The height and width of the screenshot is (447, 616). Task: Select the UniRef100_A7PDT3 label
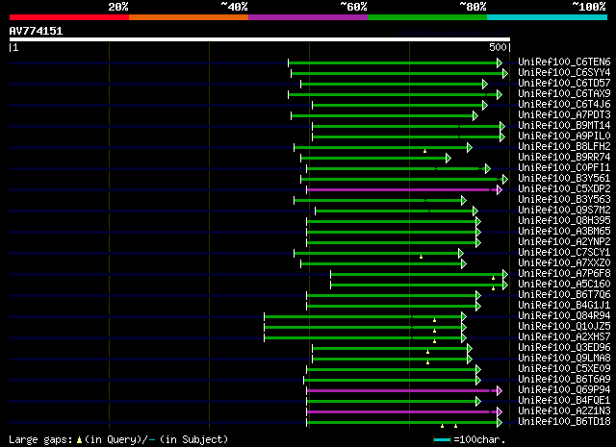pos(564,115)
